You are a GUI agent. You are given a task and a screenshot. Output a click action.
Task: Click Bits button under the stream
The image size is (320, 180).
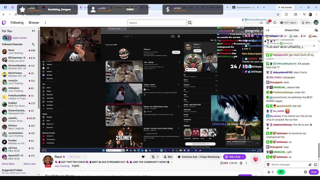click(x=168, y=157)
